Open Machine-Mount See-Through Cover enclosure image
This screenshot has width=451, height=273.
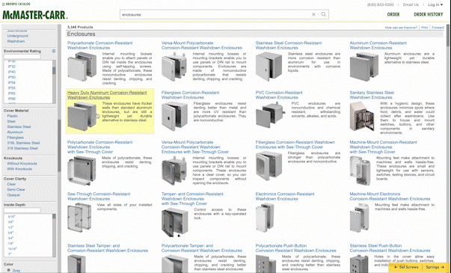click(x=360, y=171)
